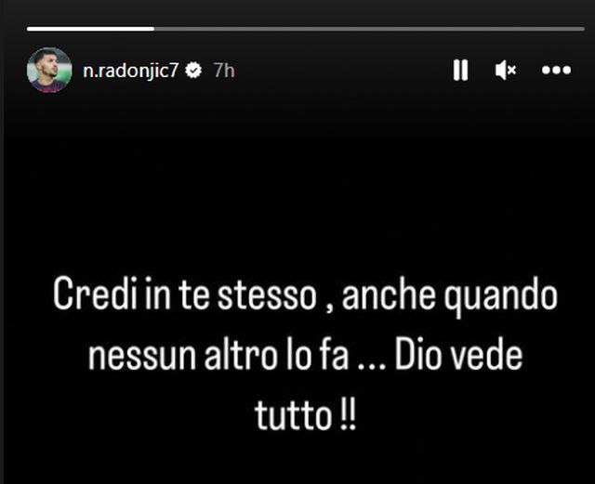Tap the words "Dio vede"
Screen dimensions: 595x484
pyautogui.click(x=458, y=355)
